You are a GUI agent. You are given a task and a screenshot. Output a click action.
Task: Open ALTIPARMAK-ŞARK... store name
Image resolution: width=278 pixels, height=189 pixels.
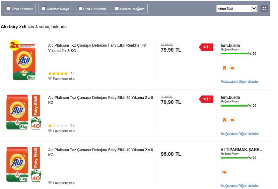click(x=242, y=149)
